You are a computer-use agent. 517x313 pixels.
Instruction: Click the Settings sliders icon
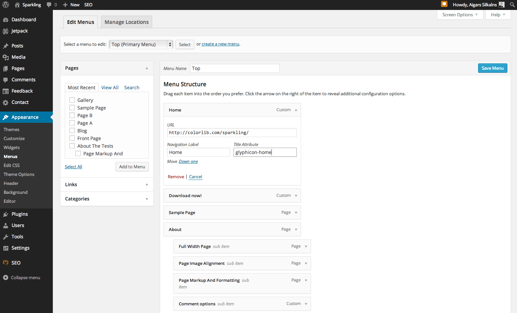tap(6, 248)
